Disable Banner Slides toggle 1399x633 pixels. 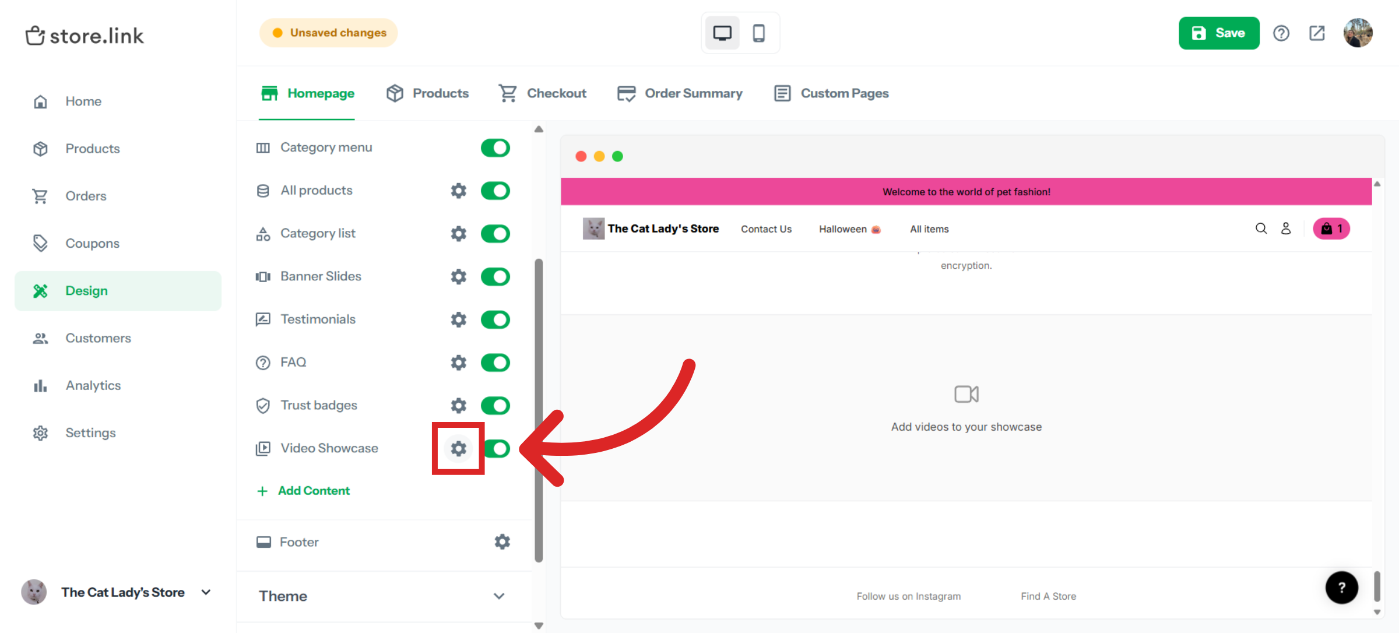coord(495,276)
